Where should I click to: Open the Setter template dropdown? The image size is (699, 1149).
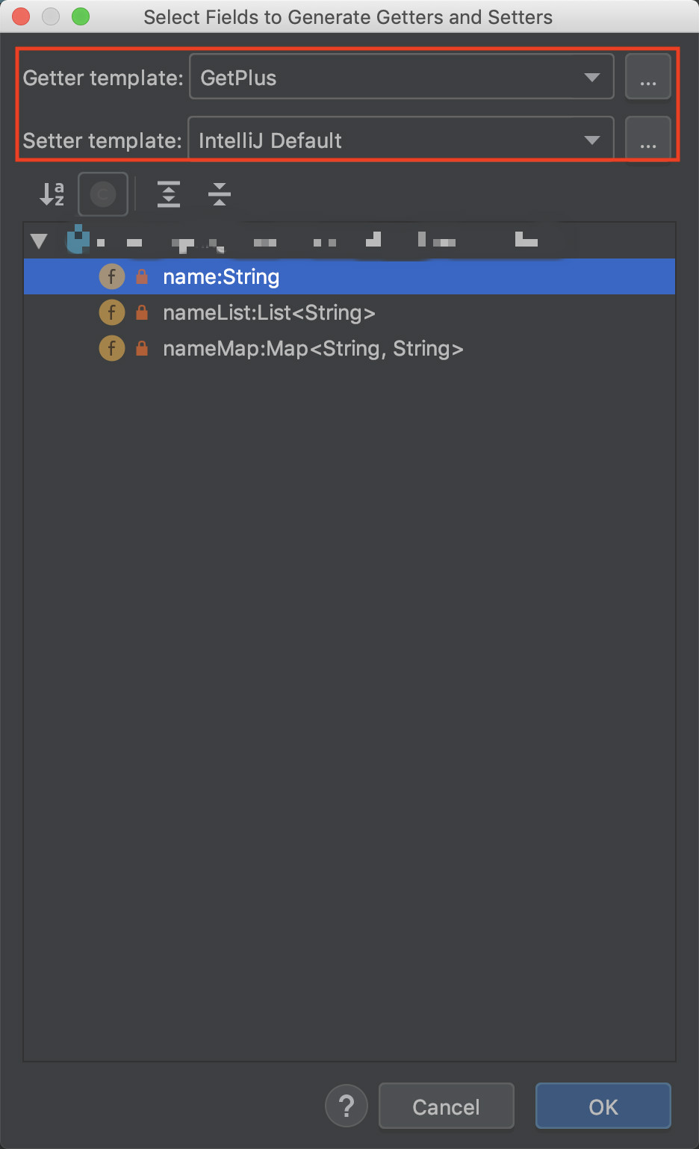click(401, 139)
